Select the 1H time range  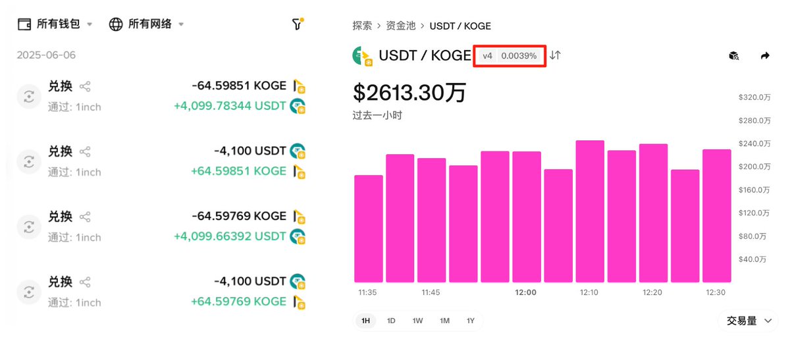click(365, 321)
